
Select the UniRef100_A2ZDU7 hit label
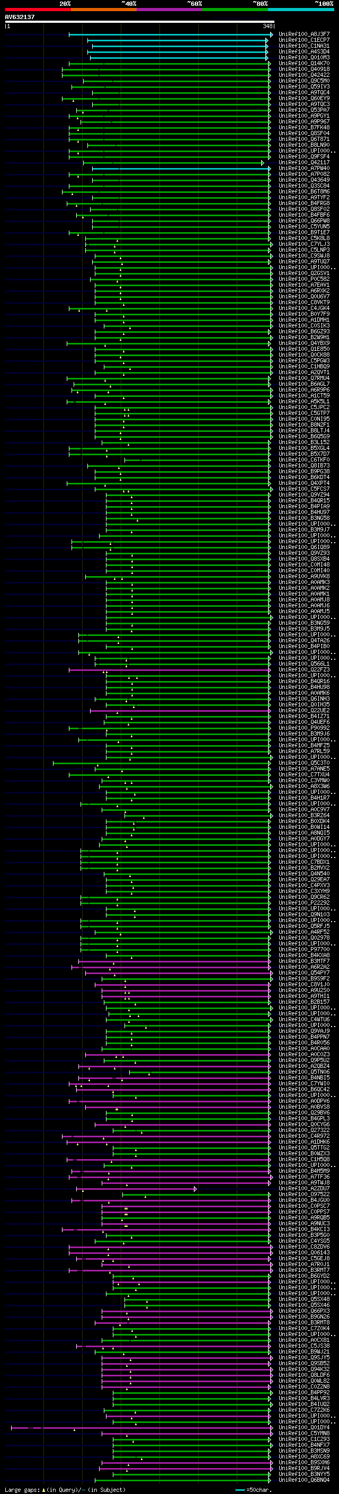(304, 1188)
